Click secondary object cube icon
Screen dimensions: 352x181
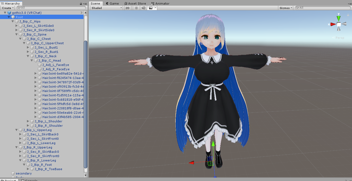[x=13, y=173]
